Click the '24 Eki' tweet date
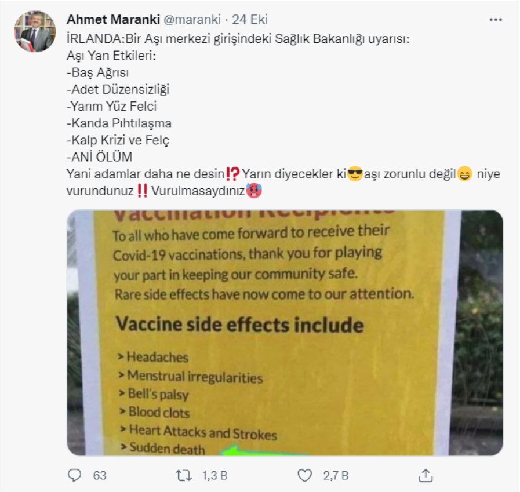520x492 pixels. [249, 20]
